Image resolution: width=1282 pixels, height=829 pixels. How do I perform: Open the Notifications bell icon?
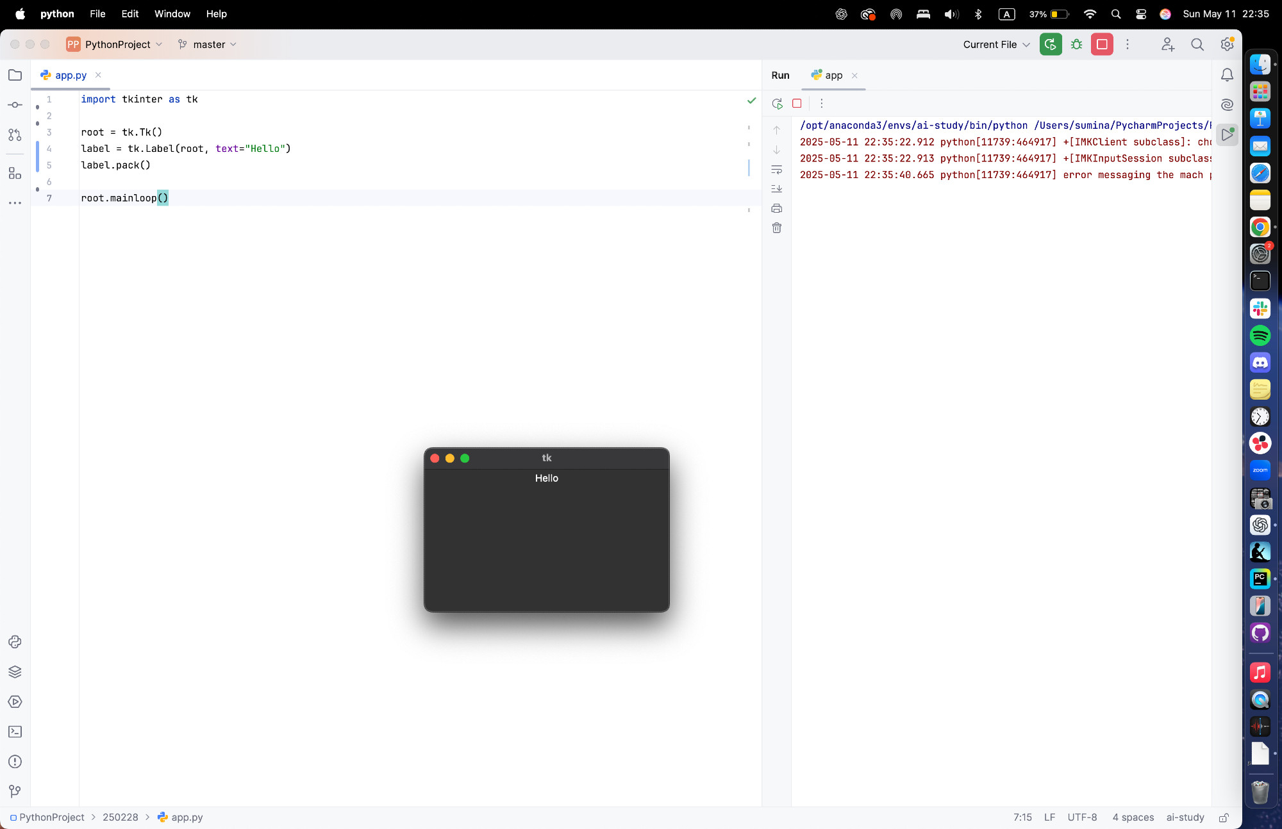point(1227,75)
